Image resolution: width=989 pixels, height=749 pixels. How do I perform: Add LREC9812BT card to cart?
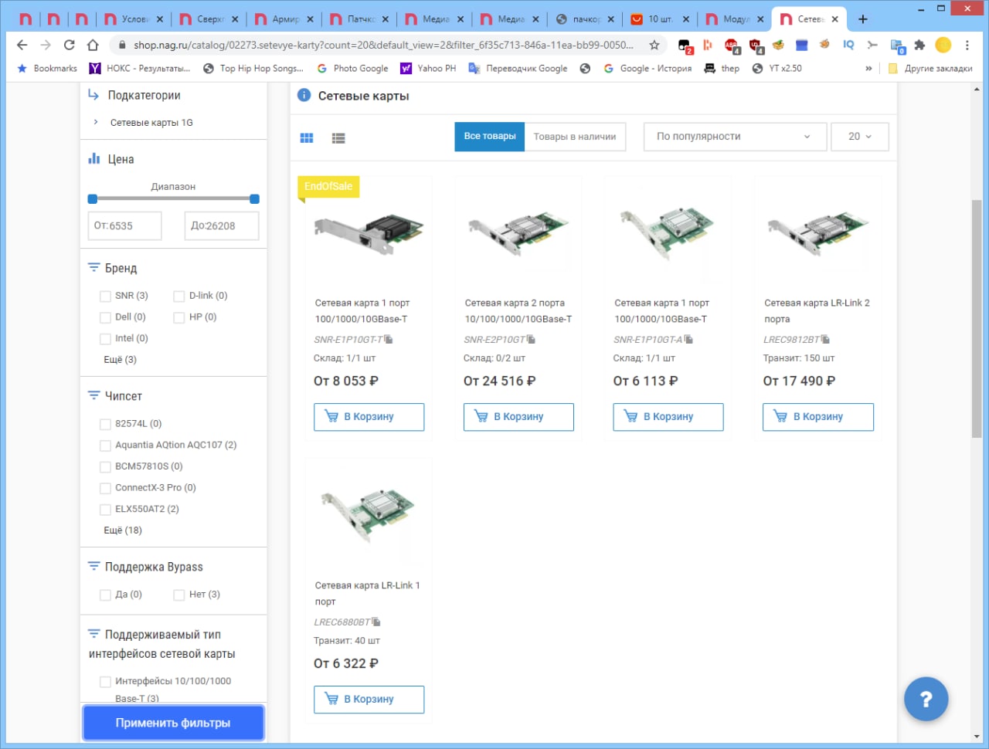pyautogui.click(x=818, y=417)
